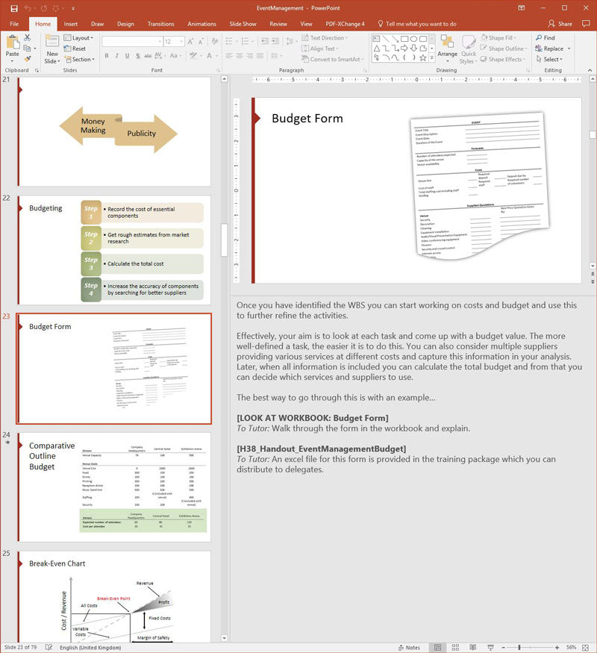The height and width of the screenshot is (653, 597).
Task: Switch to the Animations tab
Action: (x=201, y=24)
